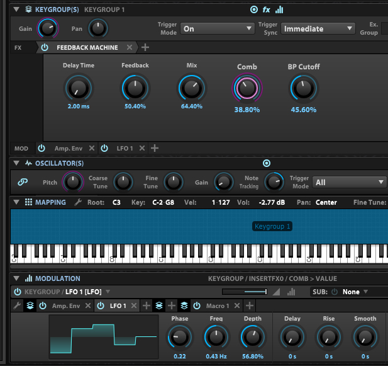Click the LFO waveform shape display
Viewport: 388px width, 366px height.
tap(104, 337)
